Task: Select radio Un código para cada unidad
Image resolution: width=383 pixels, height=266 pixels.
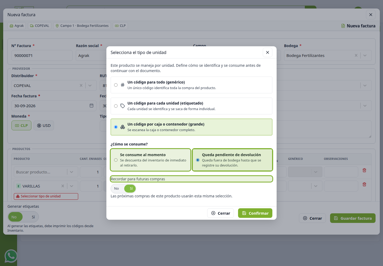Action: click(x=116, y=106)
